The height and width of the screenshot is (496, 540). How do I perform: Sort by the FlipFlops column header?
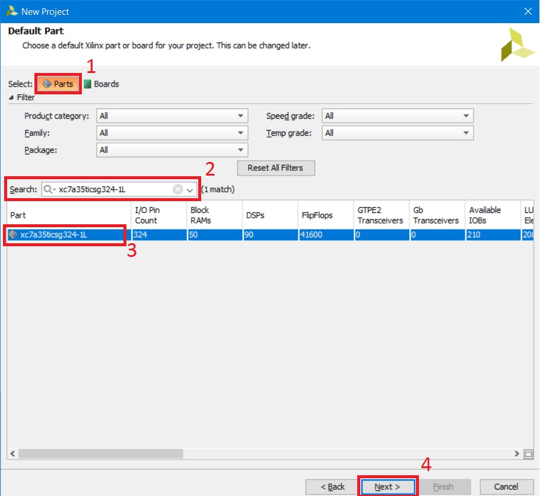(317, 215)
